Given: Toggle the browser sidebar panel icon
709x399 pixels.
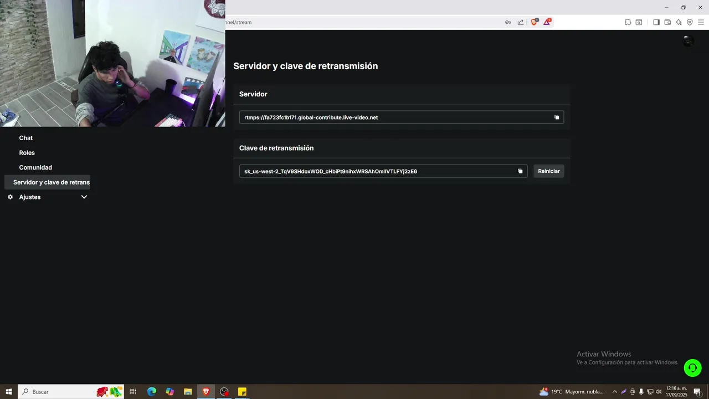Looking at the screenshot, I should (x=656, y=22).
